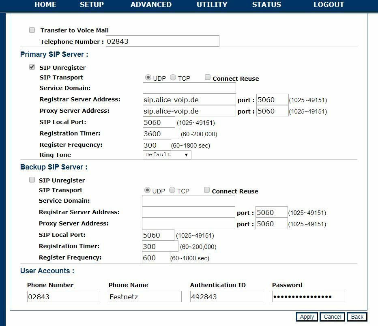The height and width of the screenshot is (326, 378).
Task: Select TCP transport for Primary SIP Server
Action: (173, 77)
